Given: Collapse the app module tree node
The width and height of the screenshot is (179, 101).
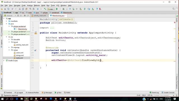Looking at the screenshot, I should (4, 19).
